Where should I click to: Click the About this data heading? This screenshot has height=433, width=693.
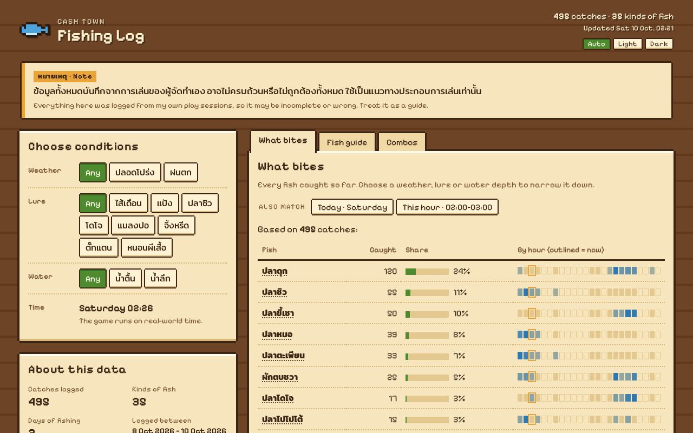pos(77,370)
